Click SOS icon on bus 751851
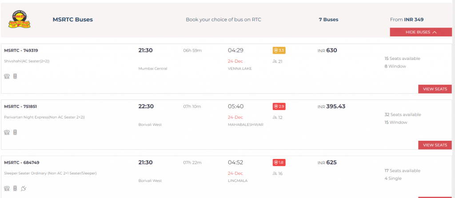This screenshot has width=455, height=198. tap(7, 132)
